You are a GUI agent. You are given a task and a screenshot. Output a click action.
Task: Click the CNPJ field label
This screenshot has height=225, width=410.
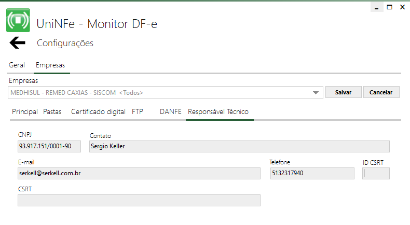tap(25, 135)
